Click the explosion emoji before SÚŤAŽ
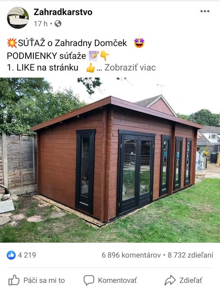This screenshot has width=220, height=290. coord(12,43)
